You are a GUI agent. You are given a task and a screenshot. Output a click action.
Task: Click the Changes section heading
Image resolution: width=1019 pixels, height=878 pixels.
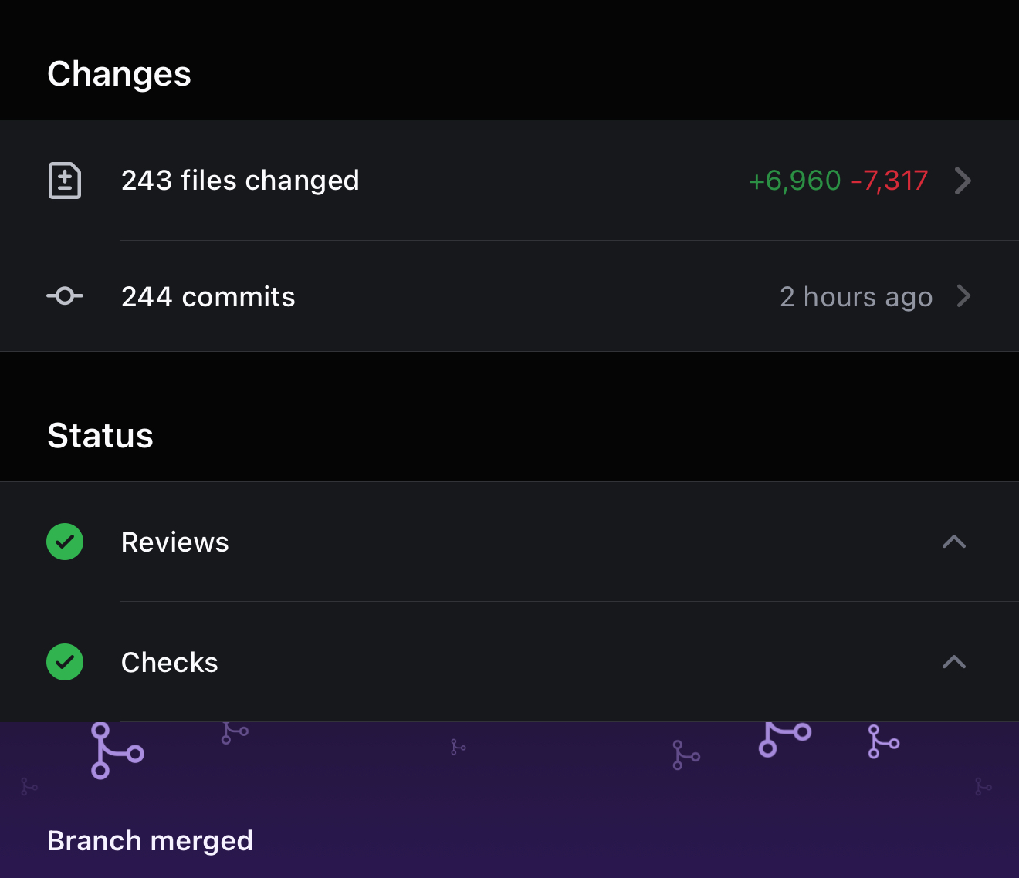119,74
